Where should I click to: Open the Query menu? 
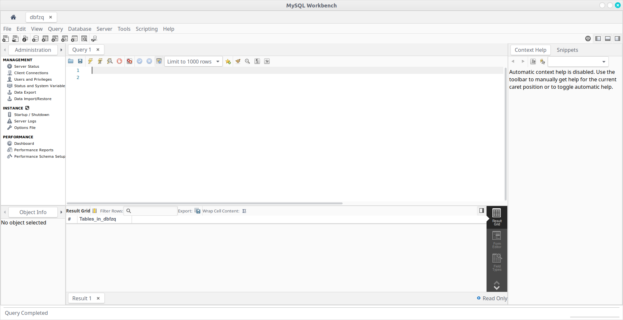click(x=55, y=29)
